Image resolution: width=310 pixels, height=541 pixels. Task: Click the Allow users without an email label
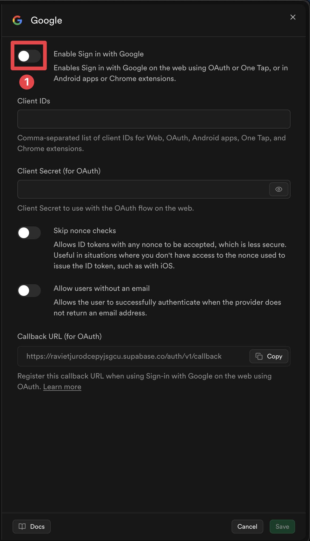click(x=102, y=288)
